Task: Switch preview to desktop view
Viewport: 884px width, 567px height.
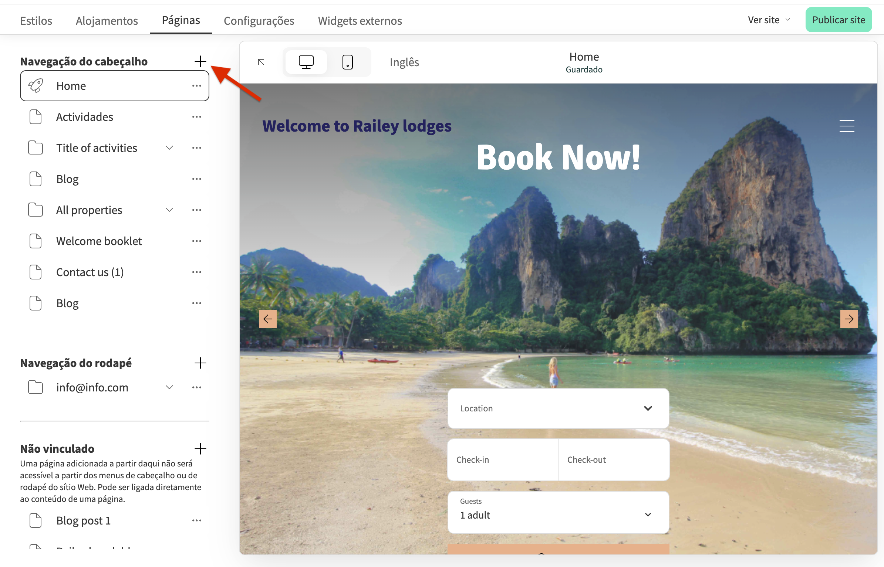Action: click(306, 62)
